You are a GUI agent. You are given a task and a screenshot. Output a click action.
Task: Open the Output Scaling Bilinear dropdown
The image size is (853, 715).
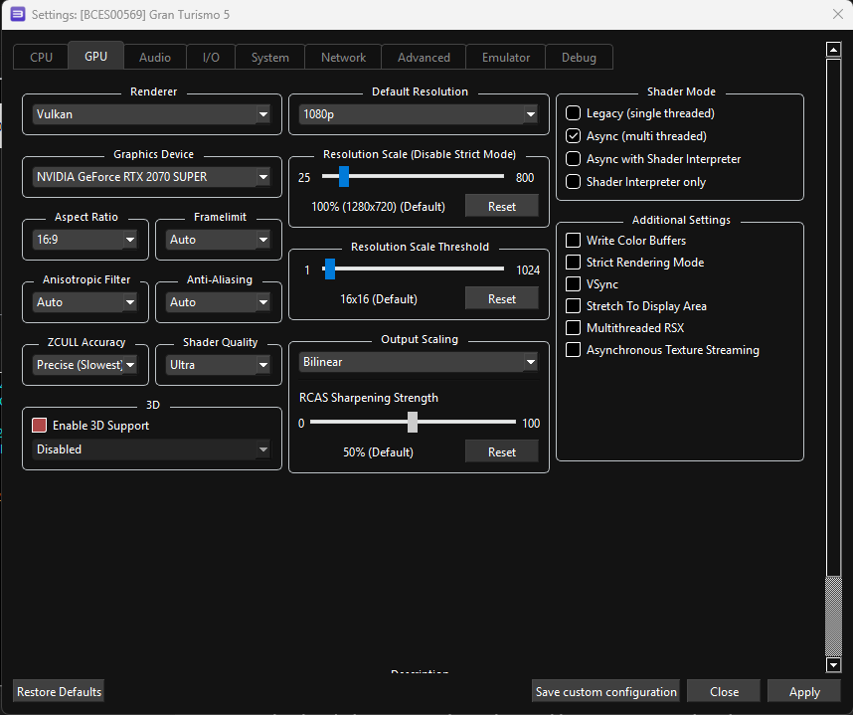[419, 363]
